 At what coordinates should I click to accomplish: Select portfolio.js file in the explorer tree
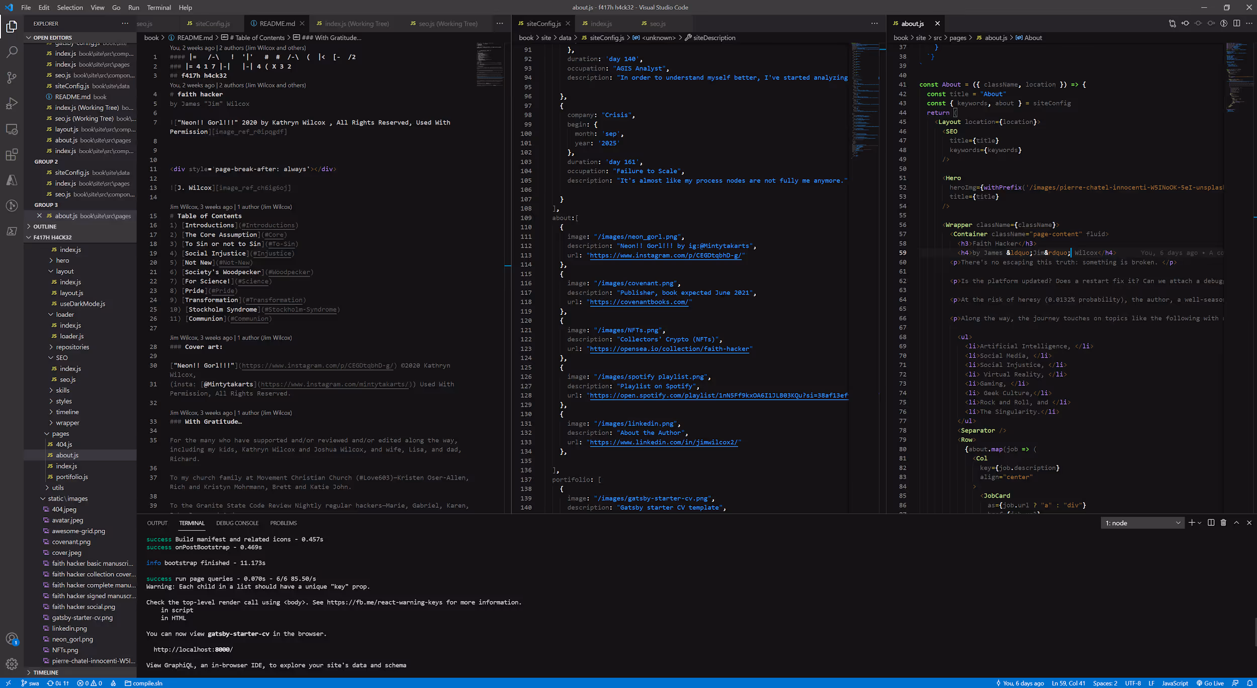tap(71, 477)
